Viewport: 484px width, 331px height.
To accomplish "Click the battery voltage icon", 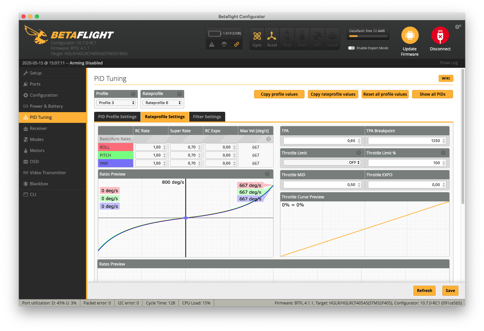I will point(215,34).
